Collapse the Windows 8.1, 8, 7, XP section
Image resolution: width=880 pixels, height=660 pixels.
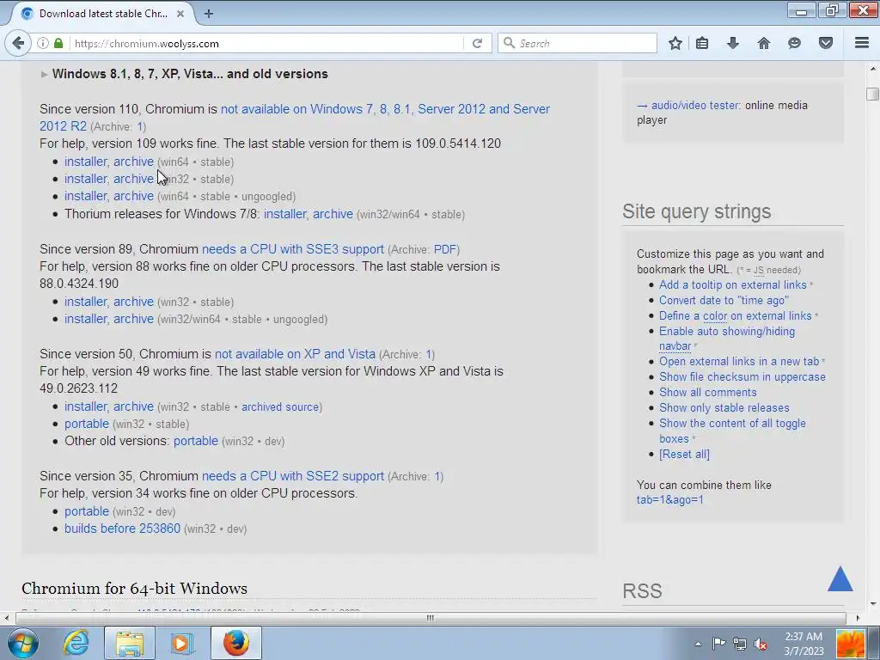click(x=184, y=74)
